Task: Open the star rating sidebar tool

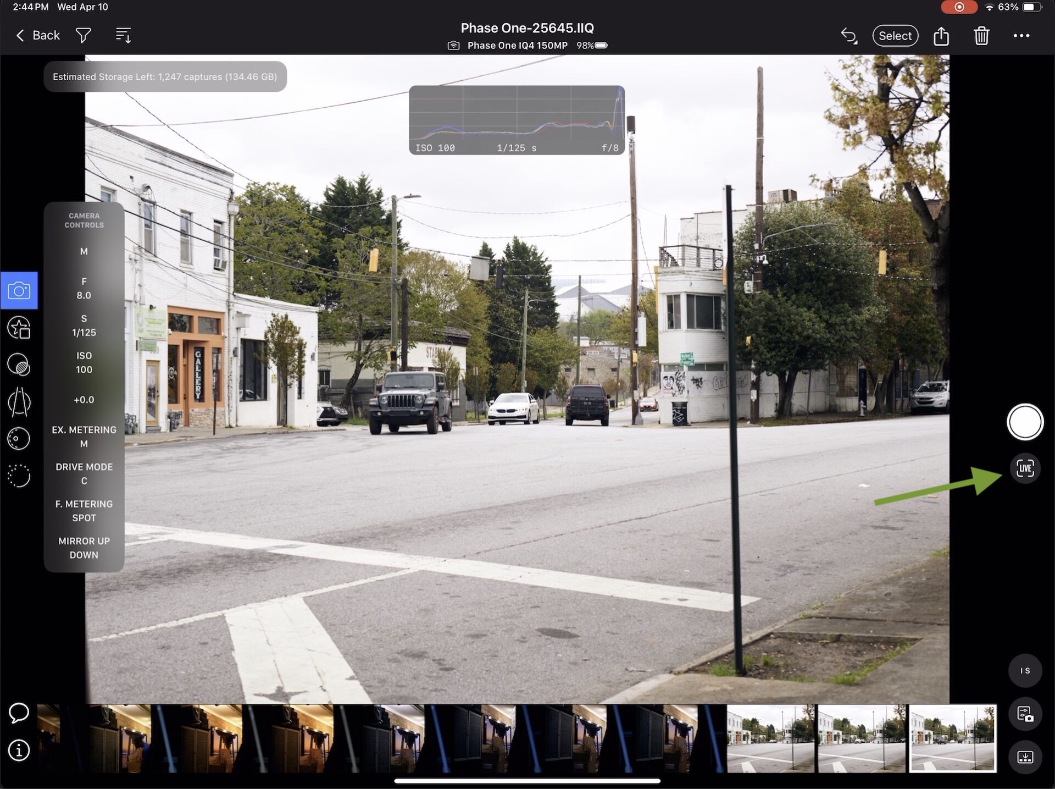Action: coord(19,328)
